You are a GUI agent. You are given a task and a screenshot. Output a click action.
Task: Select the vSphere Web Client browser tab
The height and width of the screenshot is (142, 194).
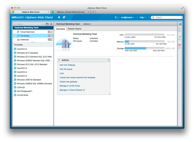(x=31, y=12)
